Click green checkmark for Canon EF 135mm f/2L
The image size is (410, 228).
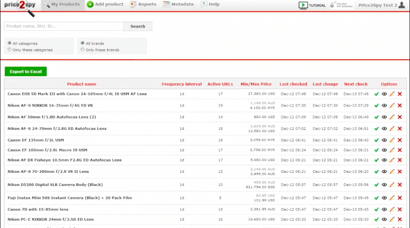(377, 140)
